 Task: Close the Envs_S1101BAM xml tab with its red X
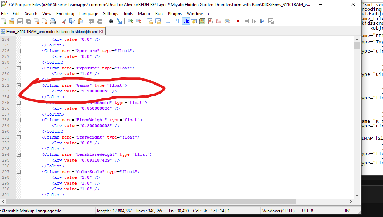[101, 32]
